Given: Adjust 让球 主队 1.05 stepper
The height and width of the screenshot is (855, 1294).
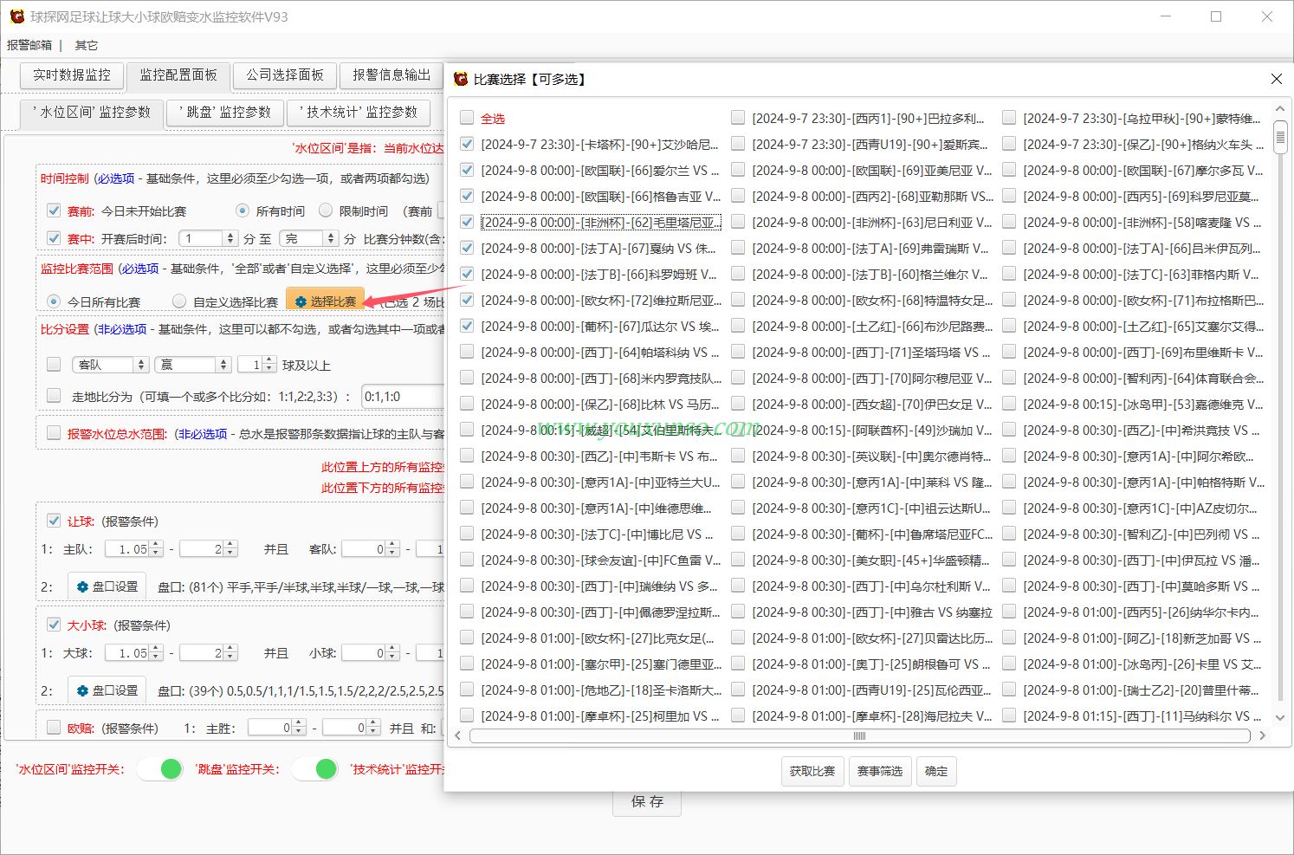Looking at the screenshot, I should [156, 548].
